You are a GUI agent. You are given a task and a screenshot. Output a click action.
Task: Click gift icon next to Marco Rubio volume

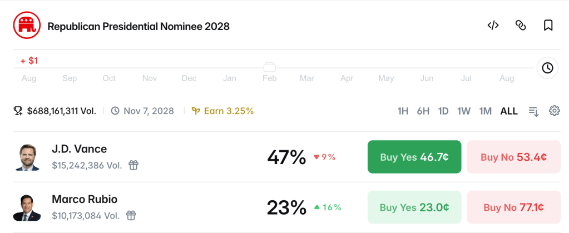(131, 216)
